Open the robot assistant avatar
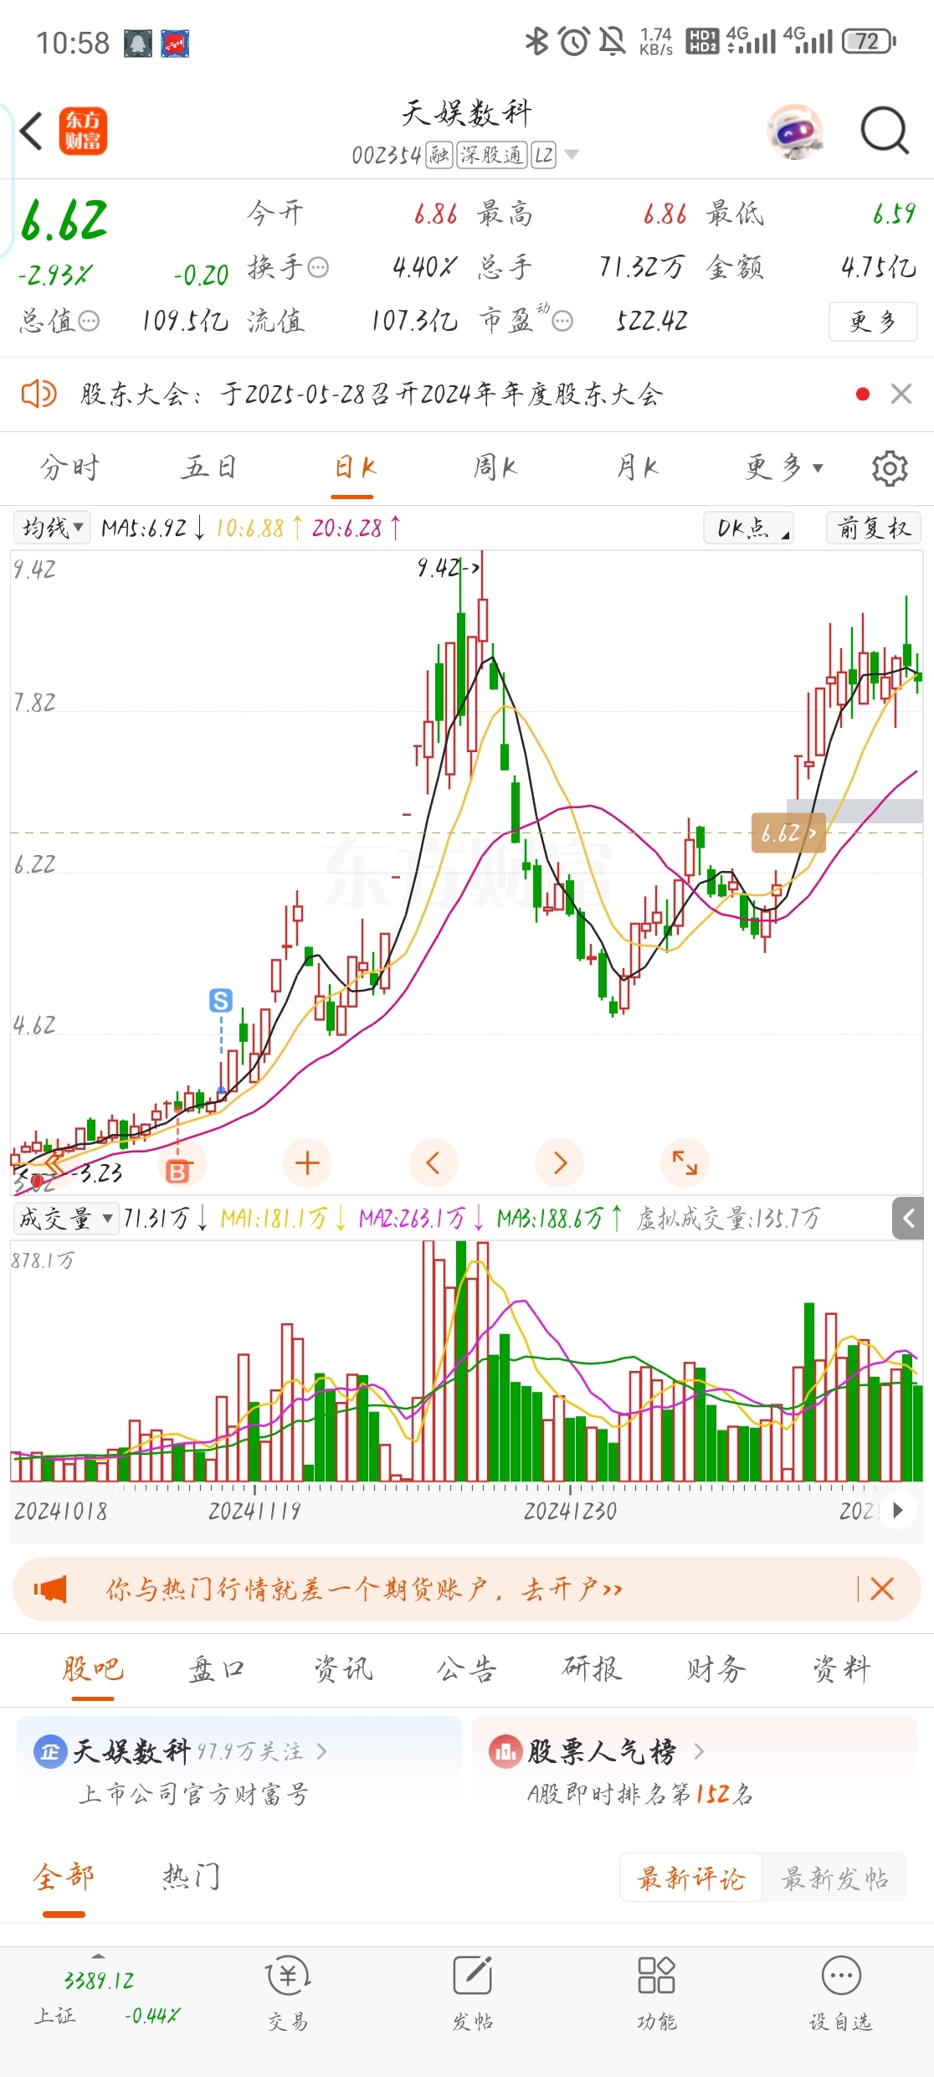Viewport: 934px width, 2077px height. pyautogui.click(x=795, y=131)
